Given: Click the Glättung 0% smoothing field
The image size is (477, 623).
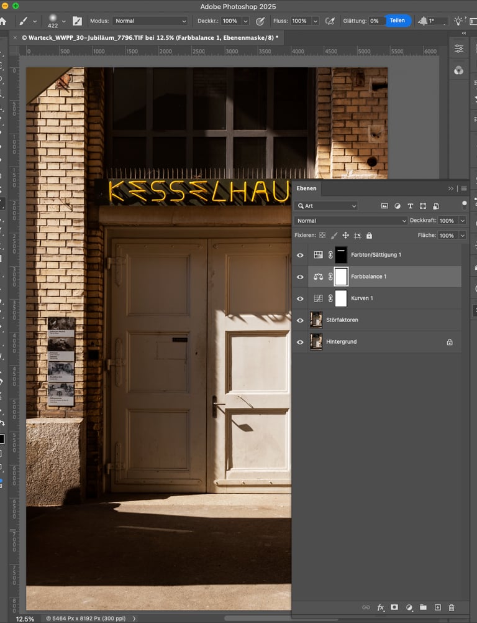Looking at the screenshot, I should [376, 21].
